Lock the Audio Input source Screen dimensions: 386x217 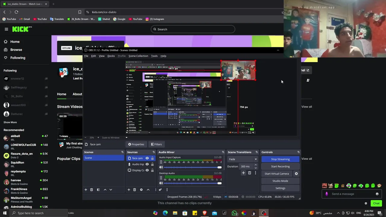(152, 164)
